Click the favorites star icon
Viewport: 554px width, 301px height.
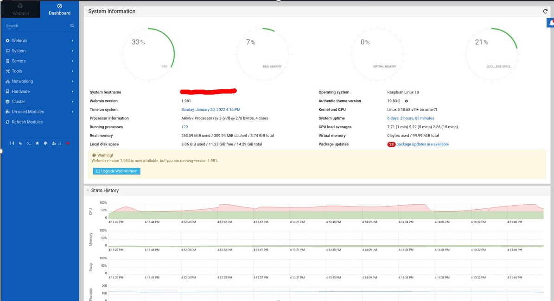(37, 144)
